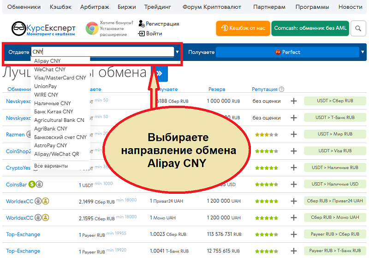Expand the USDT > Мир RUB row plus

point(293,134)
